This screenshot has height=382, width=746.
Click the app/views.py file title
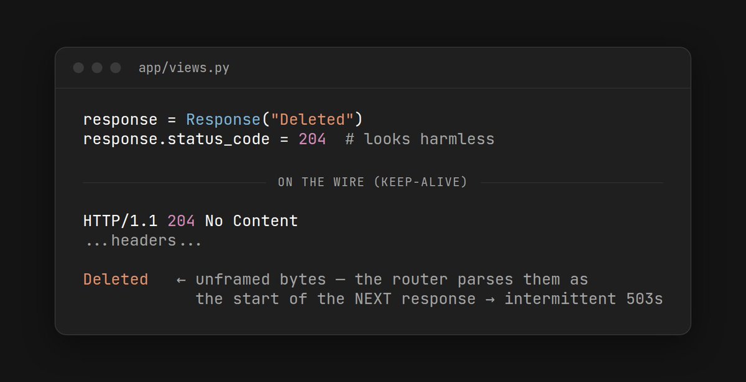coord(184,68)
